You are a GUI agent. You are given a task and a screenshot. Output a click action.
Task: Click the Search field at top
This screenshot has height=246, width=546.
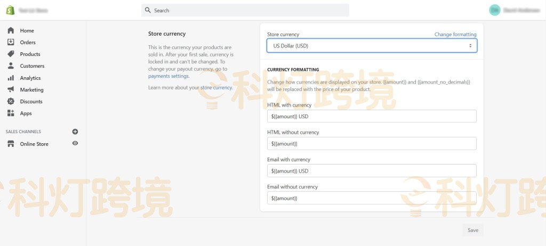(245, 10)
